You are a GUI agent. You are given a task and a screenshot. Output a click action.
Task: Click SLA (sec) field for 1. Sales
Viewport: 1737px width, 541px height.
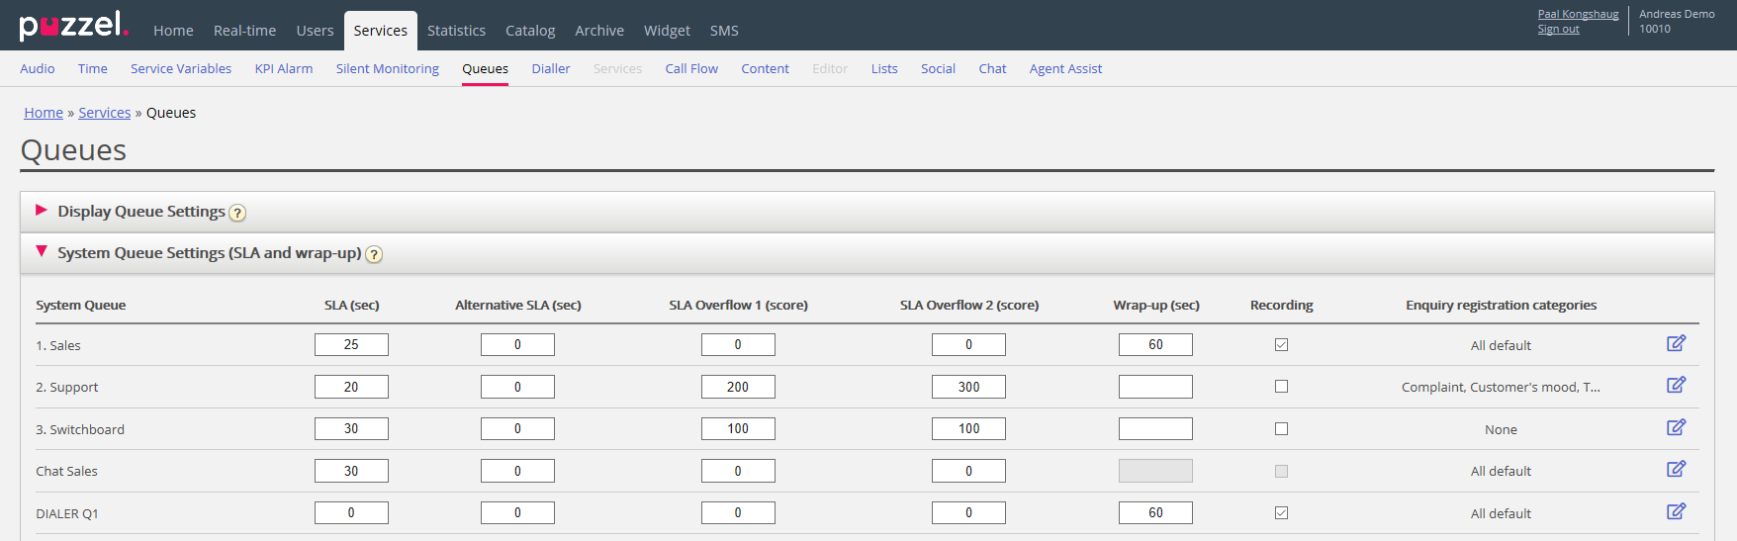[351, 344]
